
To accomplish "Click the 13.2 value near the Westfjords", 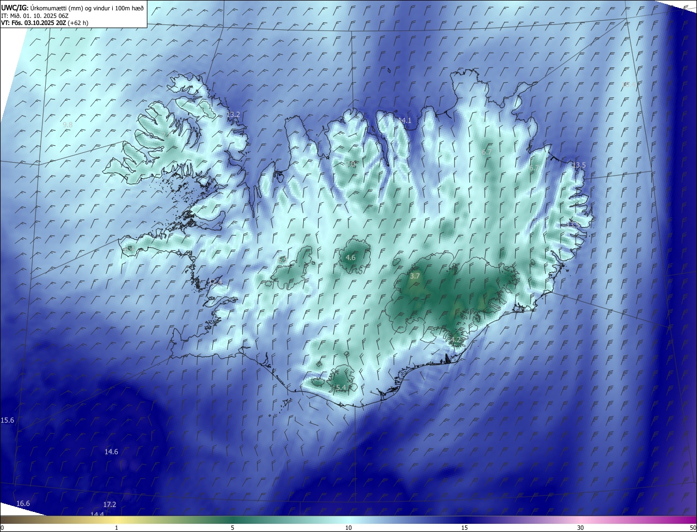I will click(x=233, y=115).
